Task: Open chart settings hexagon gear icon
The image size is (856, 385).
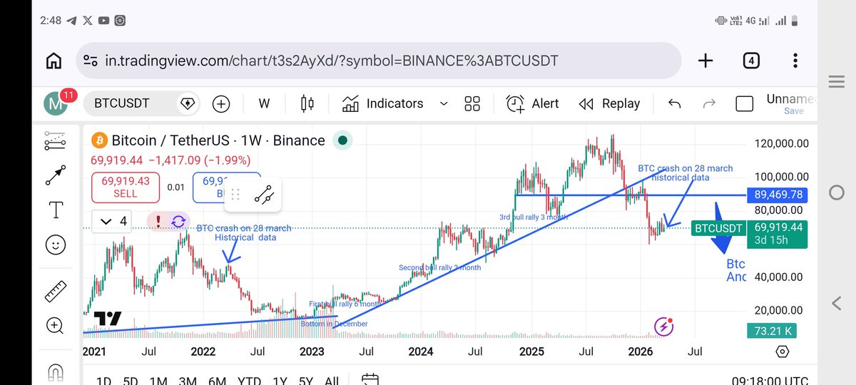Action: click(x=783, y=352)
